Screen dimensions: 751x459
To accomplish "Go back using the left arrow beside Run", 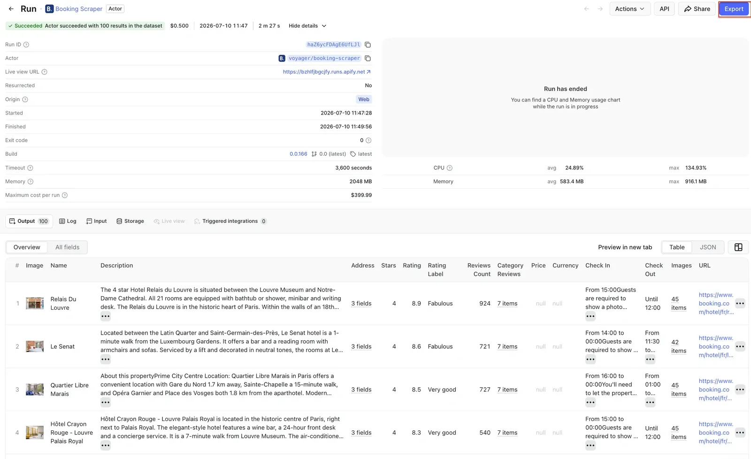I will [11, 9].
